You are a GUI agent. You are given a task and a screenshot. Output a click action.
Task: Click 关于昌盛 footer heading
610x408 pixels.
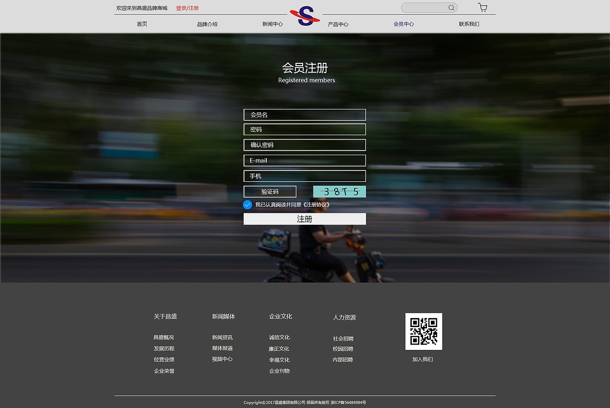165,316
